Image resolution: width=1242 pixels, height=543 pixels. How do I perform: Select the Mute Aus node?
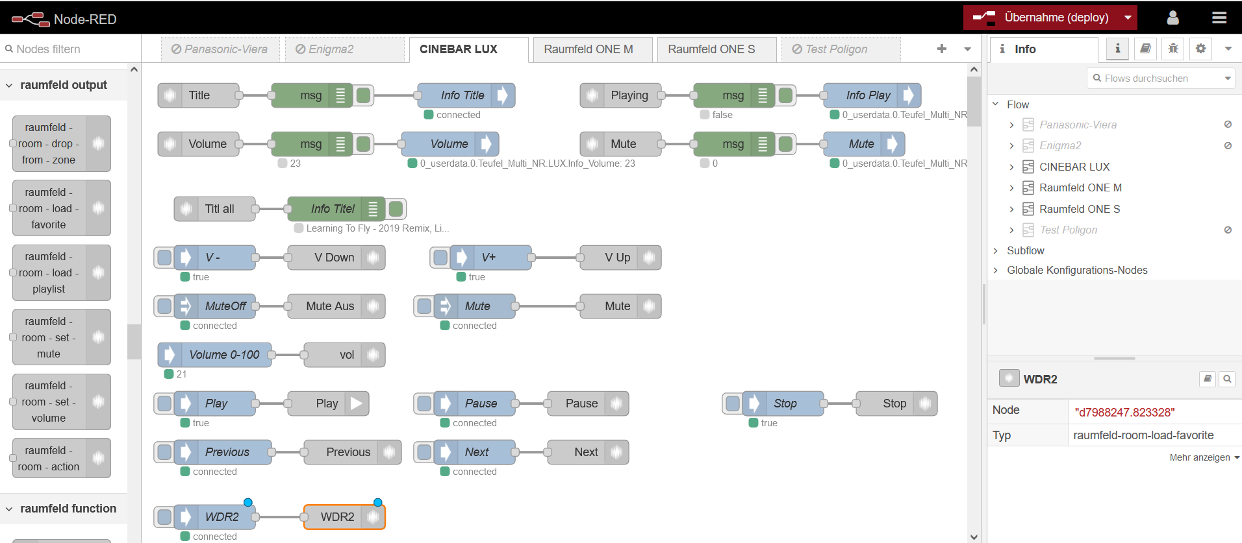336,306
